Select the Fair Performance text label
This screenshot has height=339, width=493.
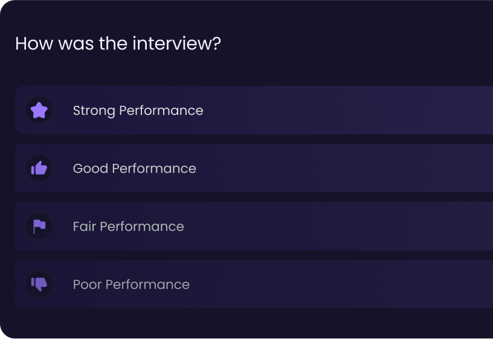128,227
